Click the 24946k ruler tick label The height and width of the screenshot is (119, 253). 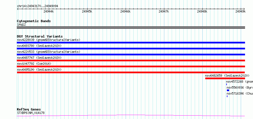pos(125,11)
